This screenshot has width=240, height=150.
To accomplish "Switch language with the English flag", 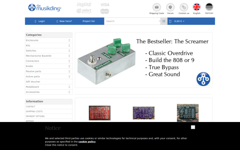I will click(x=197, y=7).
